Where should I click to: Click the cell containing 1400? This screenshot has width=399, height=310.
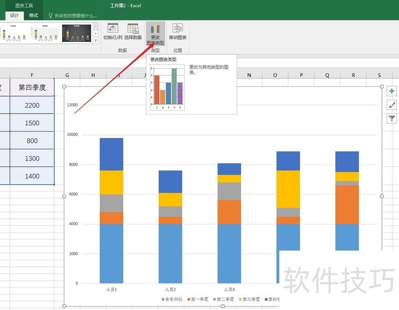(32, 176)
